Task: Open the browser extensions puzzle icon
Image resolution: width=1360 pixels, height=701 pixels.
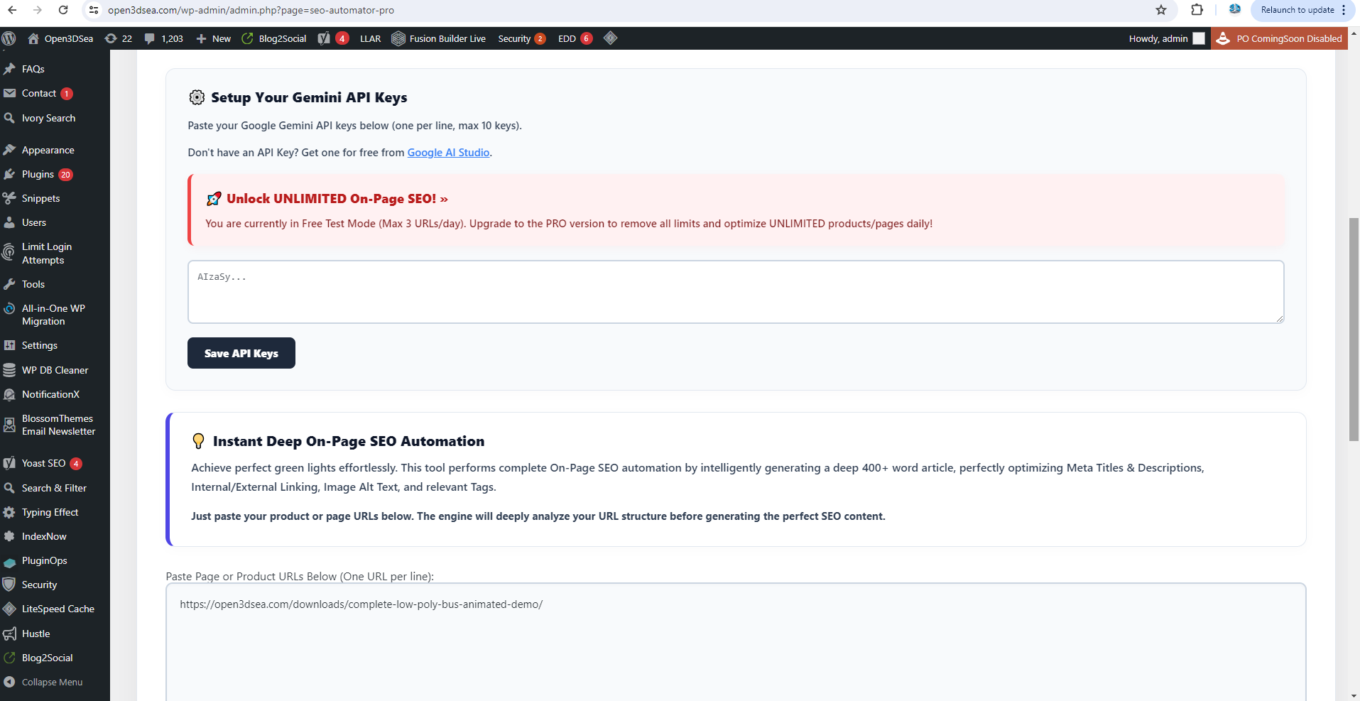Action: pyautogui.click(x=1197, y=10)
